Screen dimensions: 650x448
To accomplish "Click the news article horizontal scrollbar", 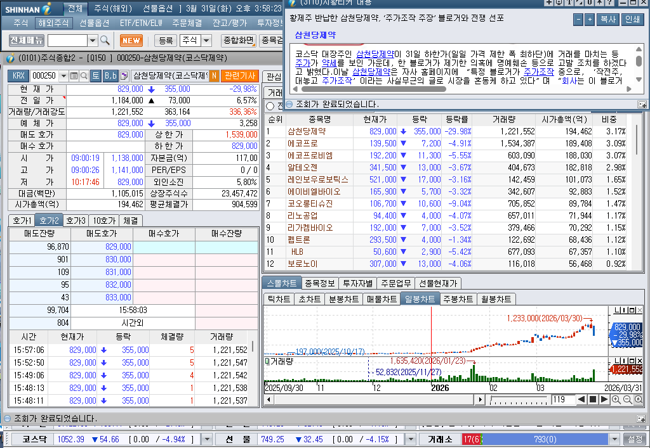I will pos(373,89).
